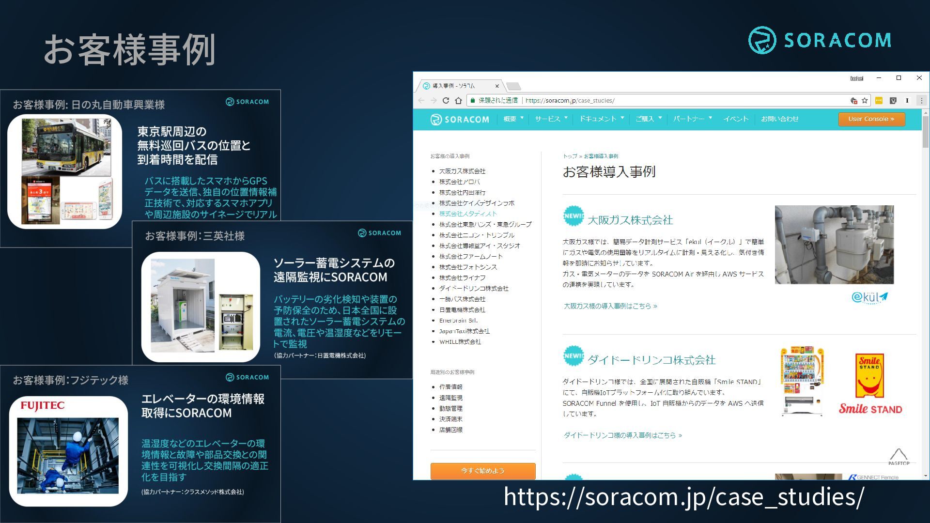This screenshot has width=930, height=523.
Task: Open the translate icon in the address bar
Action: coord(854,101)
